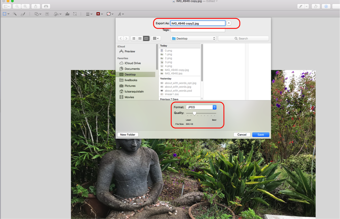Click the Search field in dialog
Screen dimensions: 340x219
243,39
